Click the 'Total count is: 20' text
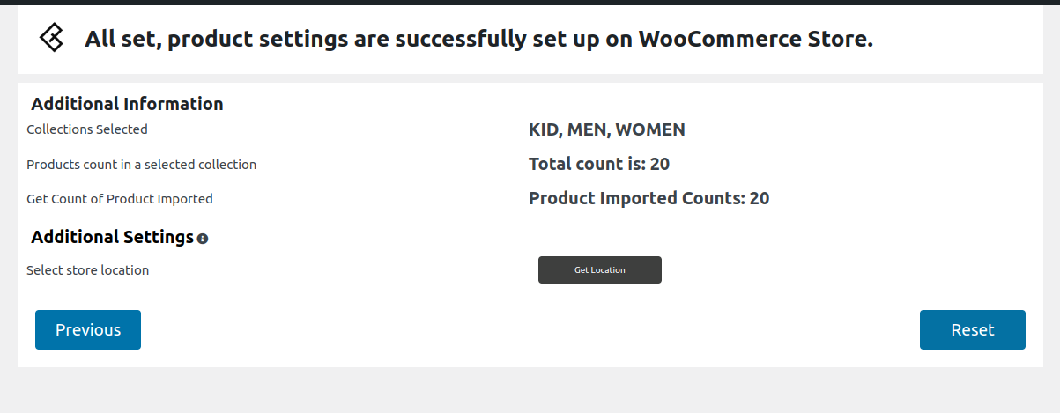 [599, 164]
